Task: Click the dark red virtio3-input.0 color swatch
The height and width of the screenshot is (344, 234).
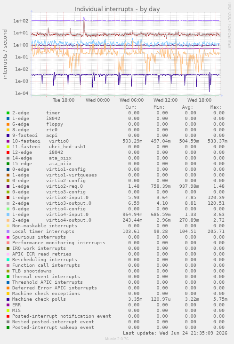Action: pos(8,198)
